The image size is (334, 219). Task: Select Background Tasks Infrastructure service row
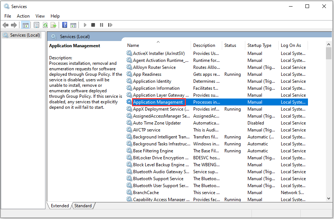click(217, 144)
